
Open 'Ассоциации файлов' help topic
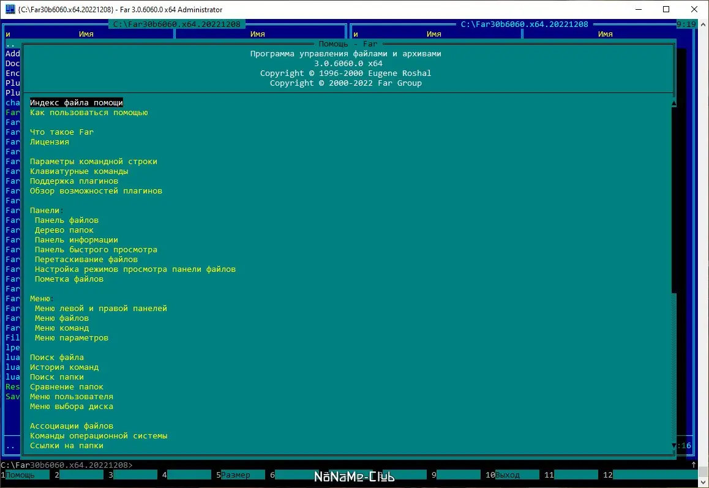pos(72,426)
